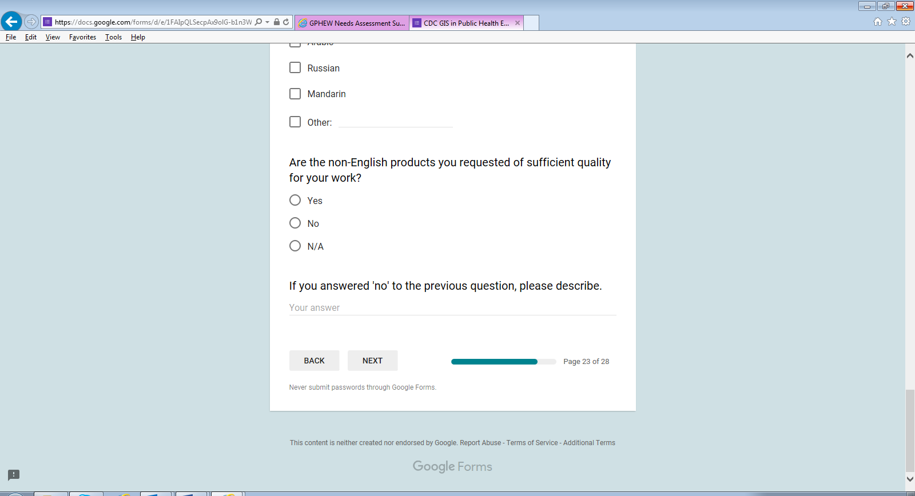Open the browser Home icon

pos(878,22)
